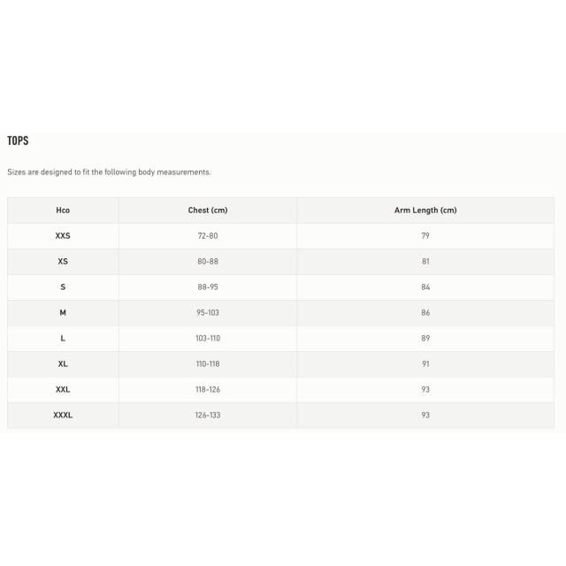Select the XS size row label
Image resolution: width=566 pixels, height=566 pixels.
point(63,262)
